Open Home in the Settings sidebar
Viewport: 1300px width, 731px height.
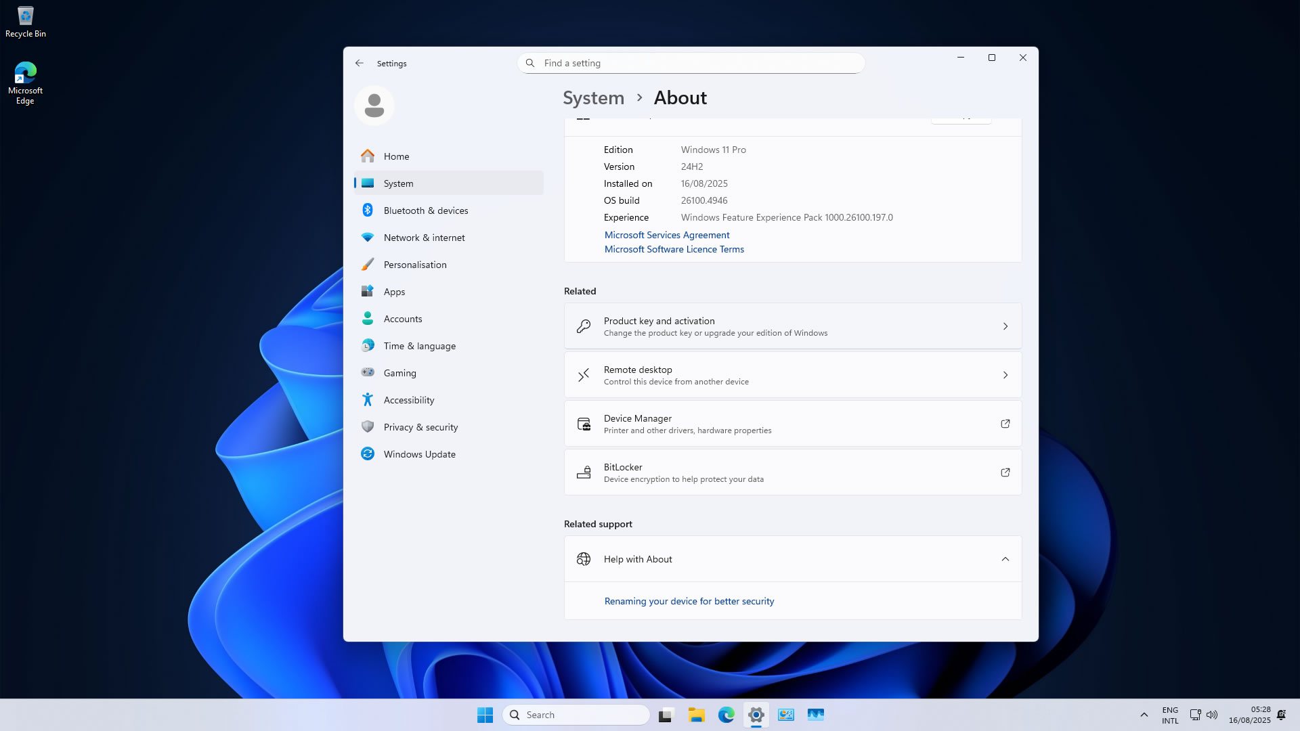(x=448, y=156)
